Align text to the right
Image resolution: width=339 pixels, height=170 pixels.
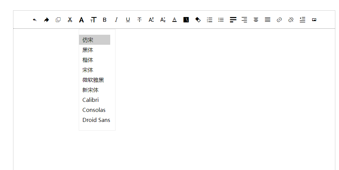coord(244,20)
